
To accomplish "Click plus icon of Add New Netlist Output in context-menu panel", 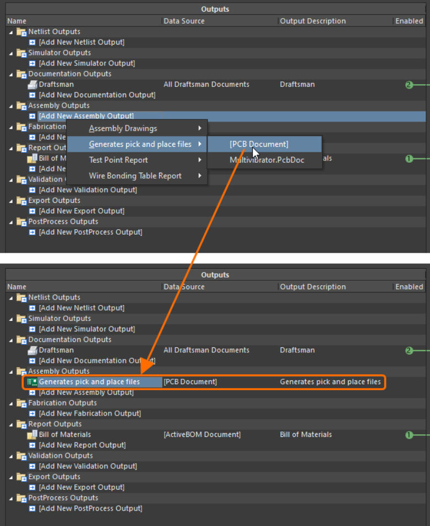I will (32, 42).
